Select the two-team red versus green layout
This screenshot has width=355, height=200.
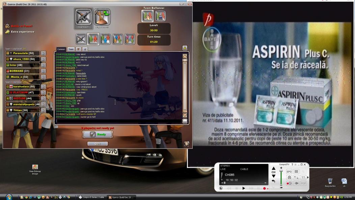[x=93, y=39]
